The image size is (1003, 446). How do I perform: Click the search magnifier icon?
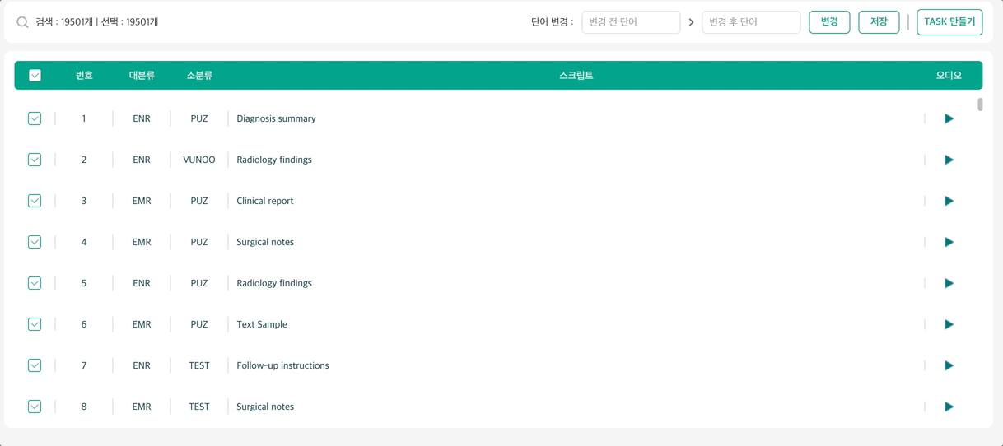point(22,22)
